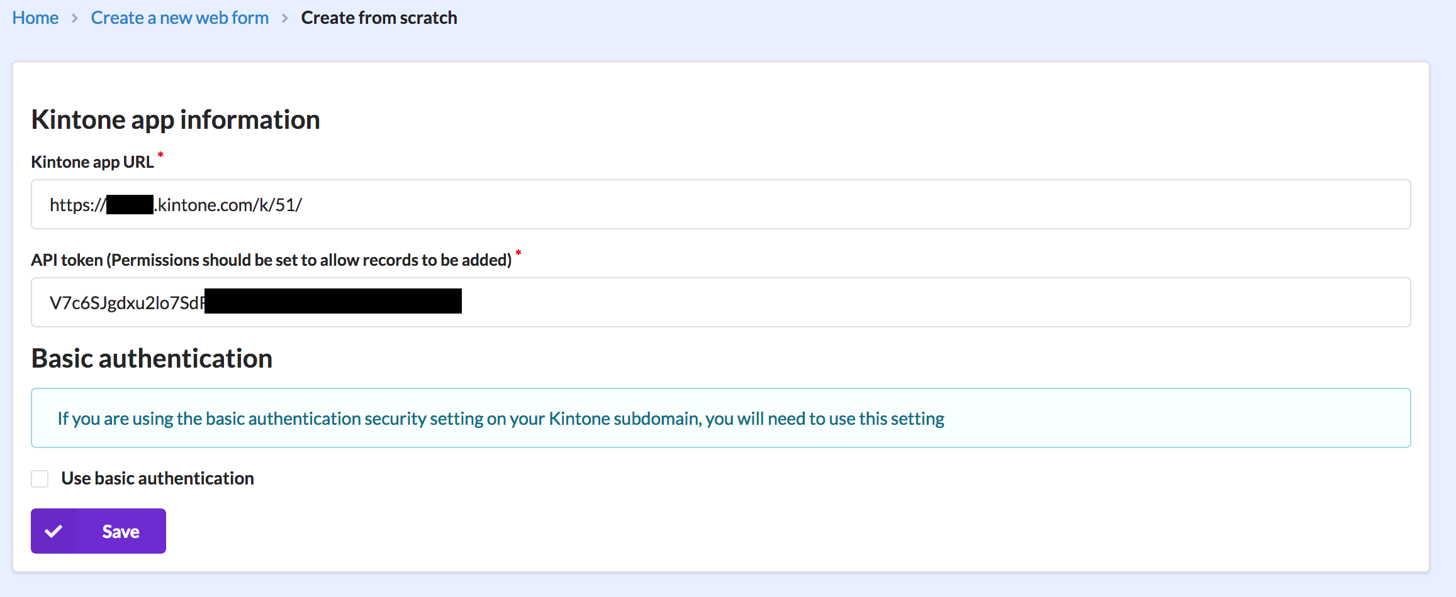Open the Create a new web form breadcrumb
The height and width of the screenshot is (597, 1456).
(179, 18)
